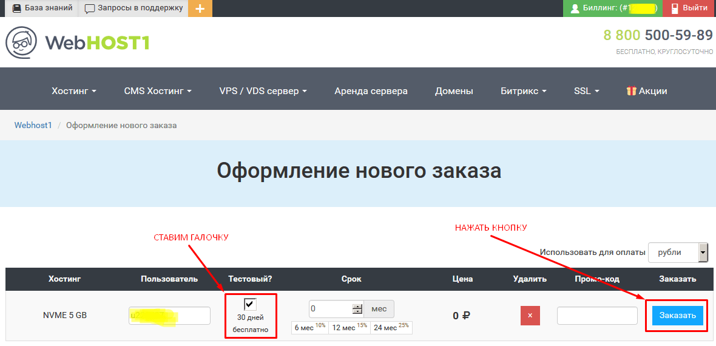This screenshot has width=716, height=346.
Task: Select the 24 мес 25% term option
Action: point(391,327)
